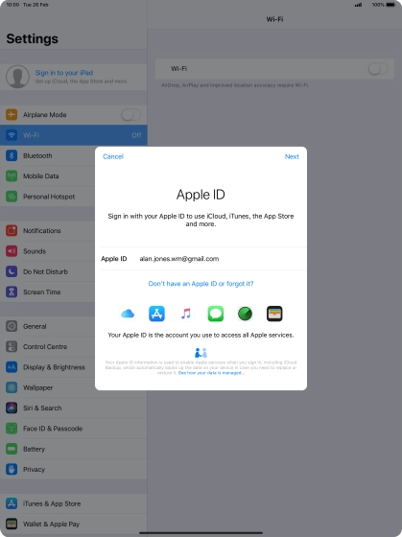Open "See how your data is managed" link
This screenshot has width=402, height=537.
click(x=211, y=373)
